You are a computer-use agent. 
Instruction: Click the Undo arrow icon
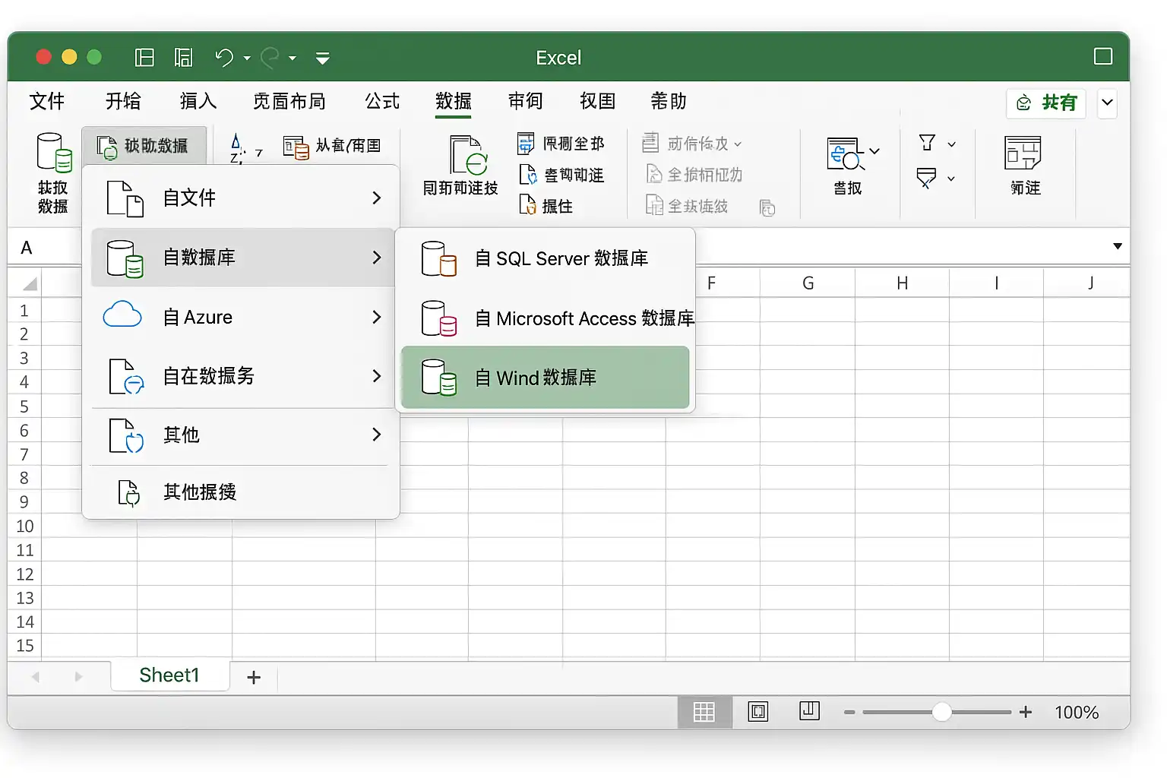pos(224,58)
